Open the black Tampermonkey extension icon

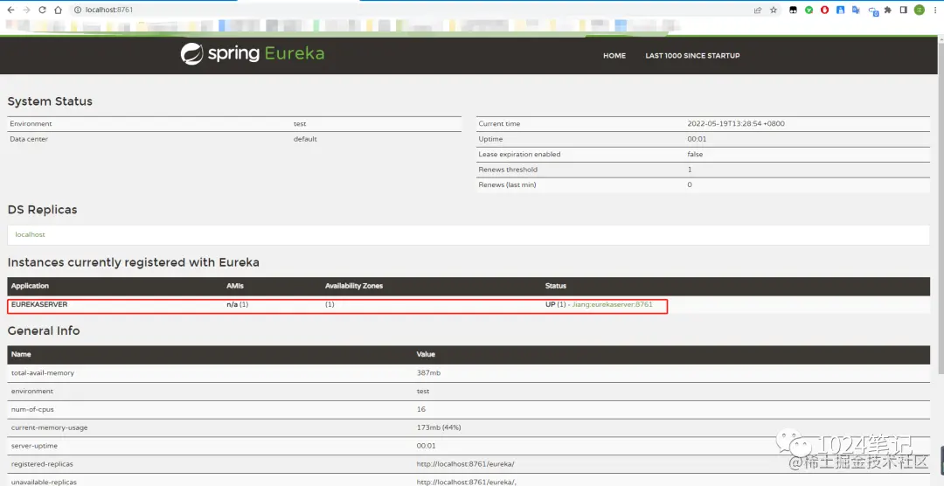tap(794, 10)
